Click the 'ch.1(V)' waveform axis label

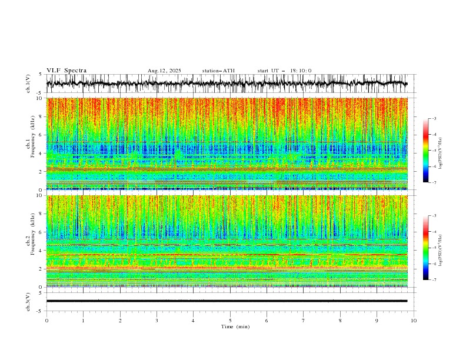click(x=28, y=84)
